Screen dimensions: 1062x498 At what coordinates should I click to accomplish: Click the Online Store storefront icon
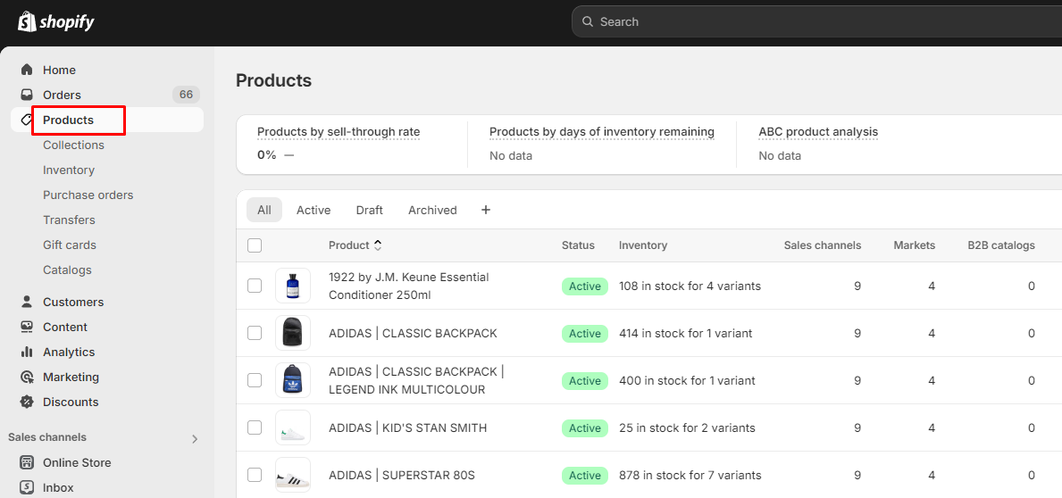click(x=27, y=463)
